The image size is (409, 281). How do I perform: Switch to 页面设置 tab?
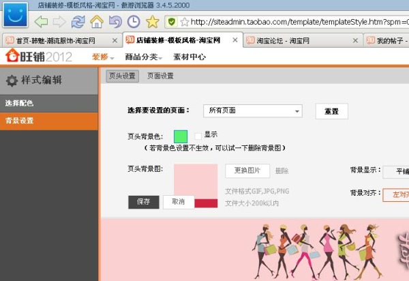tap(160, 76)
